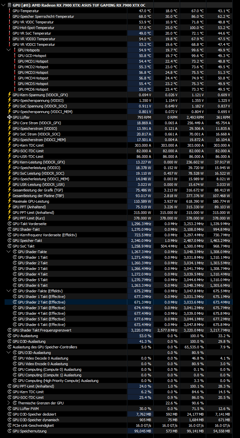
Task: Click lightning icon of GPU-Kern TDC-Limit amperes row
Action: pos(10,145)
